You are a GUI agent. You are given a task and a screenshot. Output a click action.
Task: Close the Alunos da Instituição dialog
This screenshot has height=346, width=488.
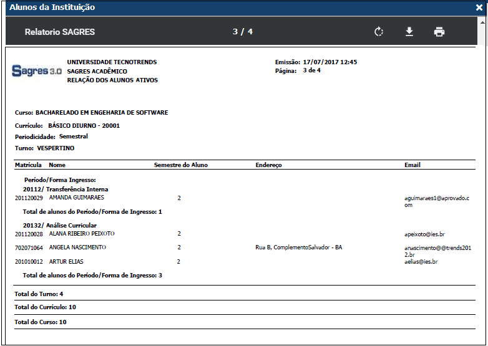pos(479,8)
